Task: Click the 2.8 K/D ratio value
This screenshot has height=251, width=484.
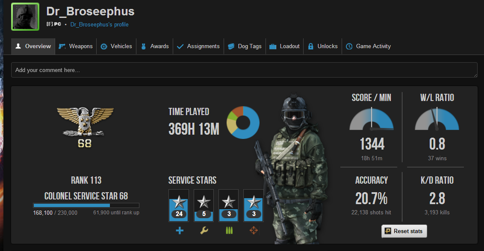Action: (437, 199)
